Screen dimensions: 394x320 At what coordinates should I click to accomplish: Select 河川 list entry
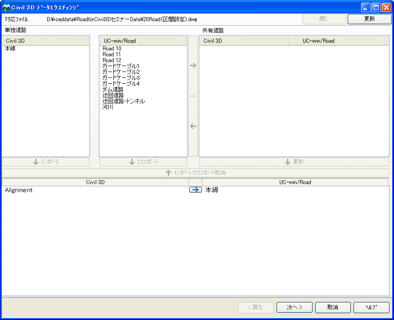click(107, 107)
